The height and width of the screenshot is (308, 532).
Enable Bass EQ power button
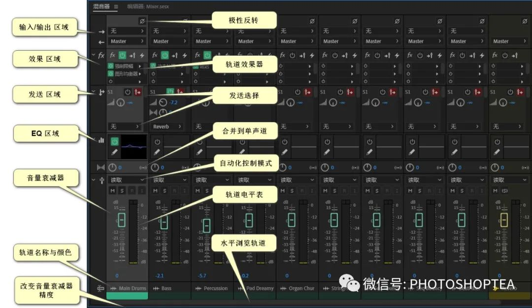[157, 141]
